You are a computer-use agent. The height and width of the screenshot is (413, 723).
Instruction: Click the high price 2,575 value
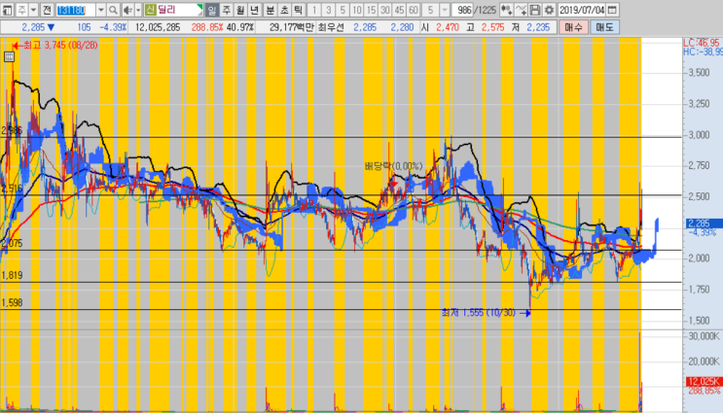[x=492, y=27]
